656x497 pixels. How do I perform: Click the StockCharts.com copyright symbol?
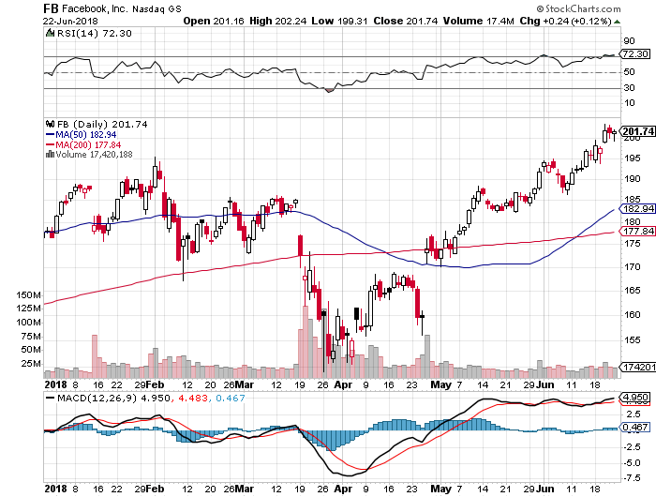540,8
